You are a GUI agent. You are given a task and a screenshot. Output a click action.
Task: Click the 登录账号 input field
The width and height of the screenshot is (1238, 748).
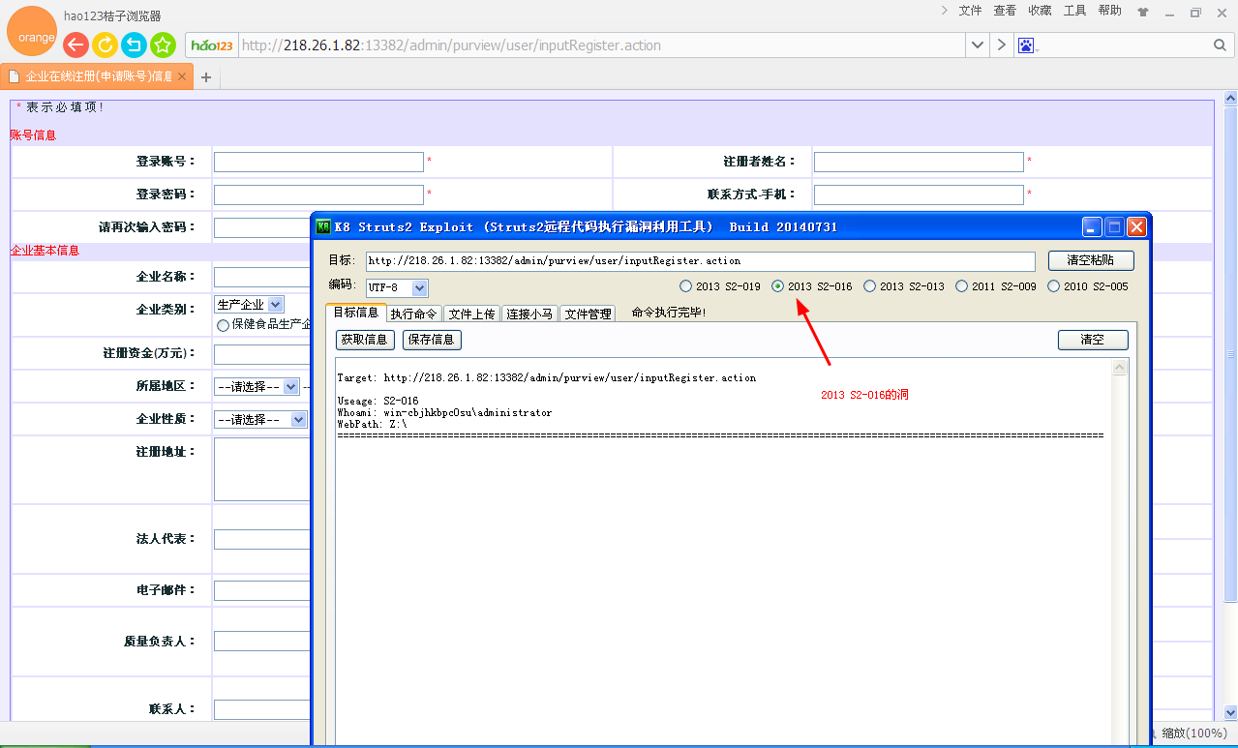click(x=318, y=162)
